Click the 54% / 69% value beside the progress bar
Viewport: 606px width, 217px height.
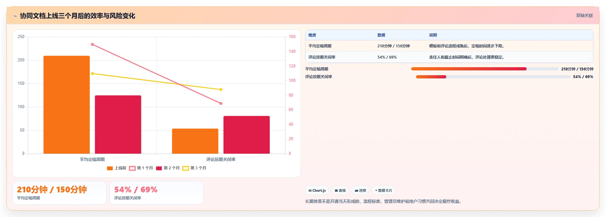583,77
